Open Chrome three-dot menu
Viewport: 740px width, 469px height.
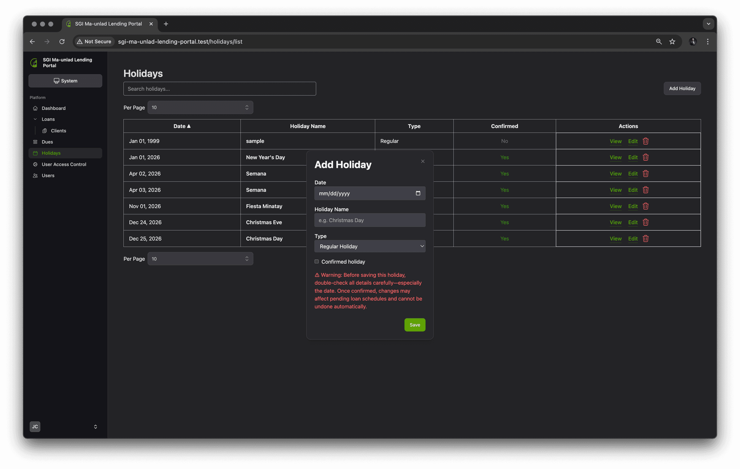pyautogui.click(x=707, y=42)
